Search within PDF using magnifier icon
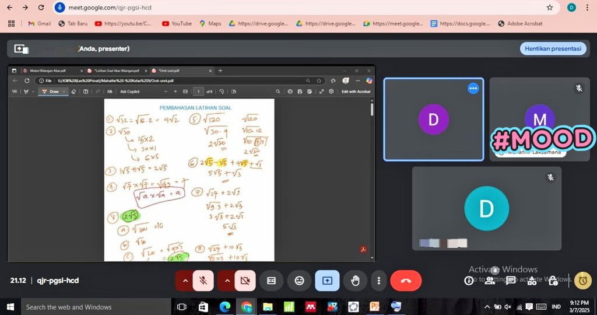 click(278, 92)
